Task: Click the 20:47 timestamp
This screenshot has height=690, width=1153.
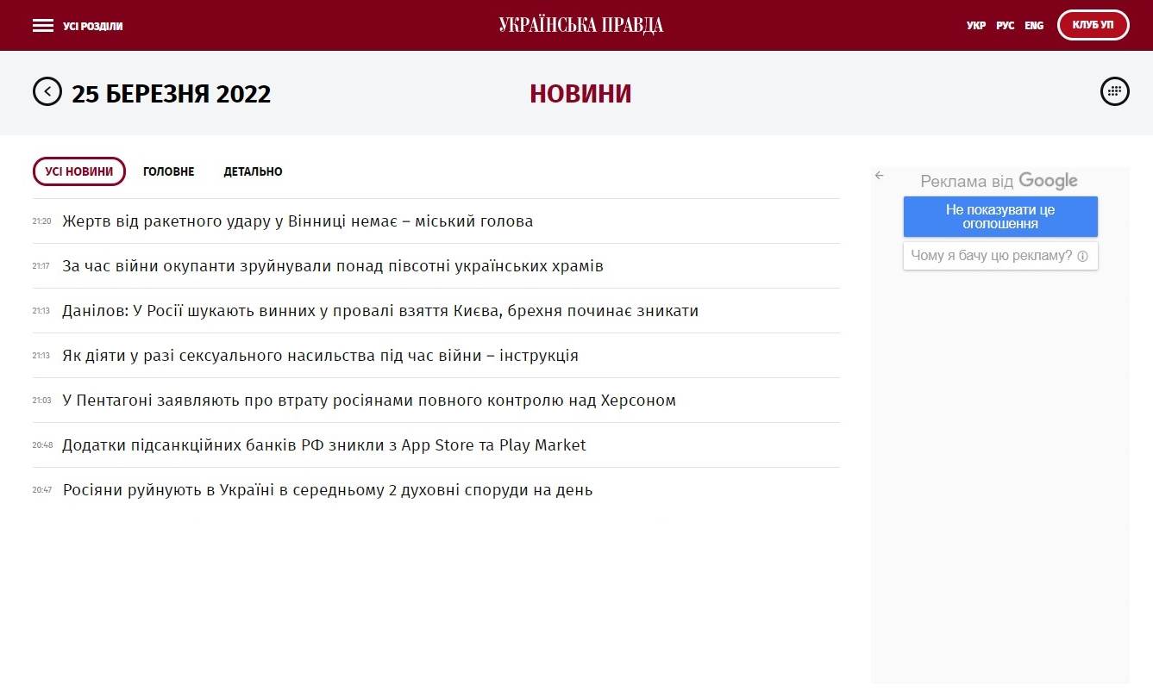Action: (42, 490)
